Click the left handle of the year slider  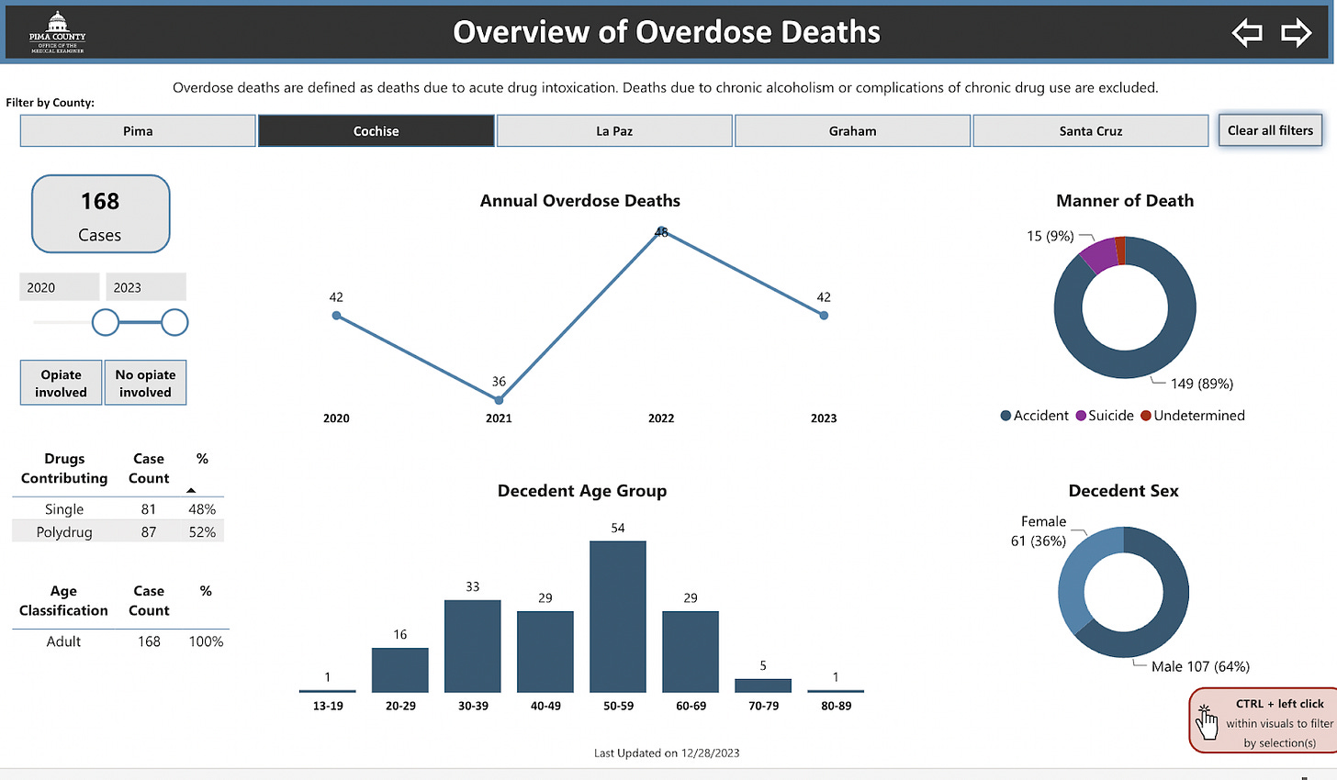click(x=106, y=322)
